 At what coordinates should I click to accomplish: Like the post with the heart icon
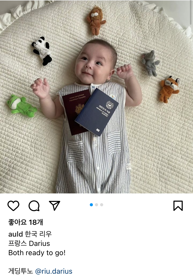pyautogui.click(x=13, y=206)
